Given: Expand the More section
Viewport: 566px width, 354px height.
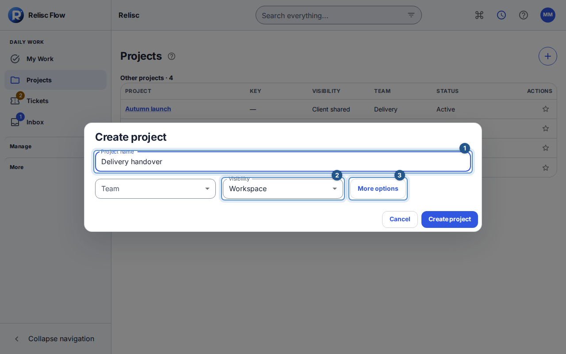Looking at the screenshot, I should click(x=56, y=167).
